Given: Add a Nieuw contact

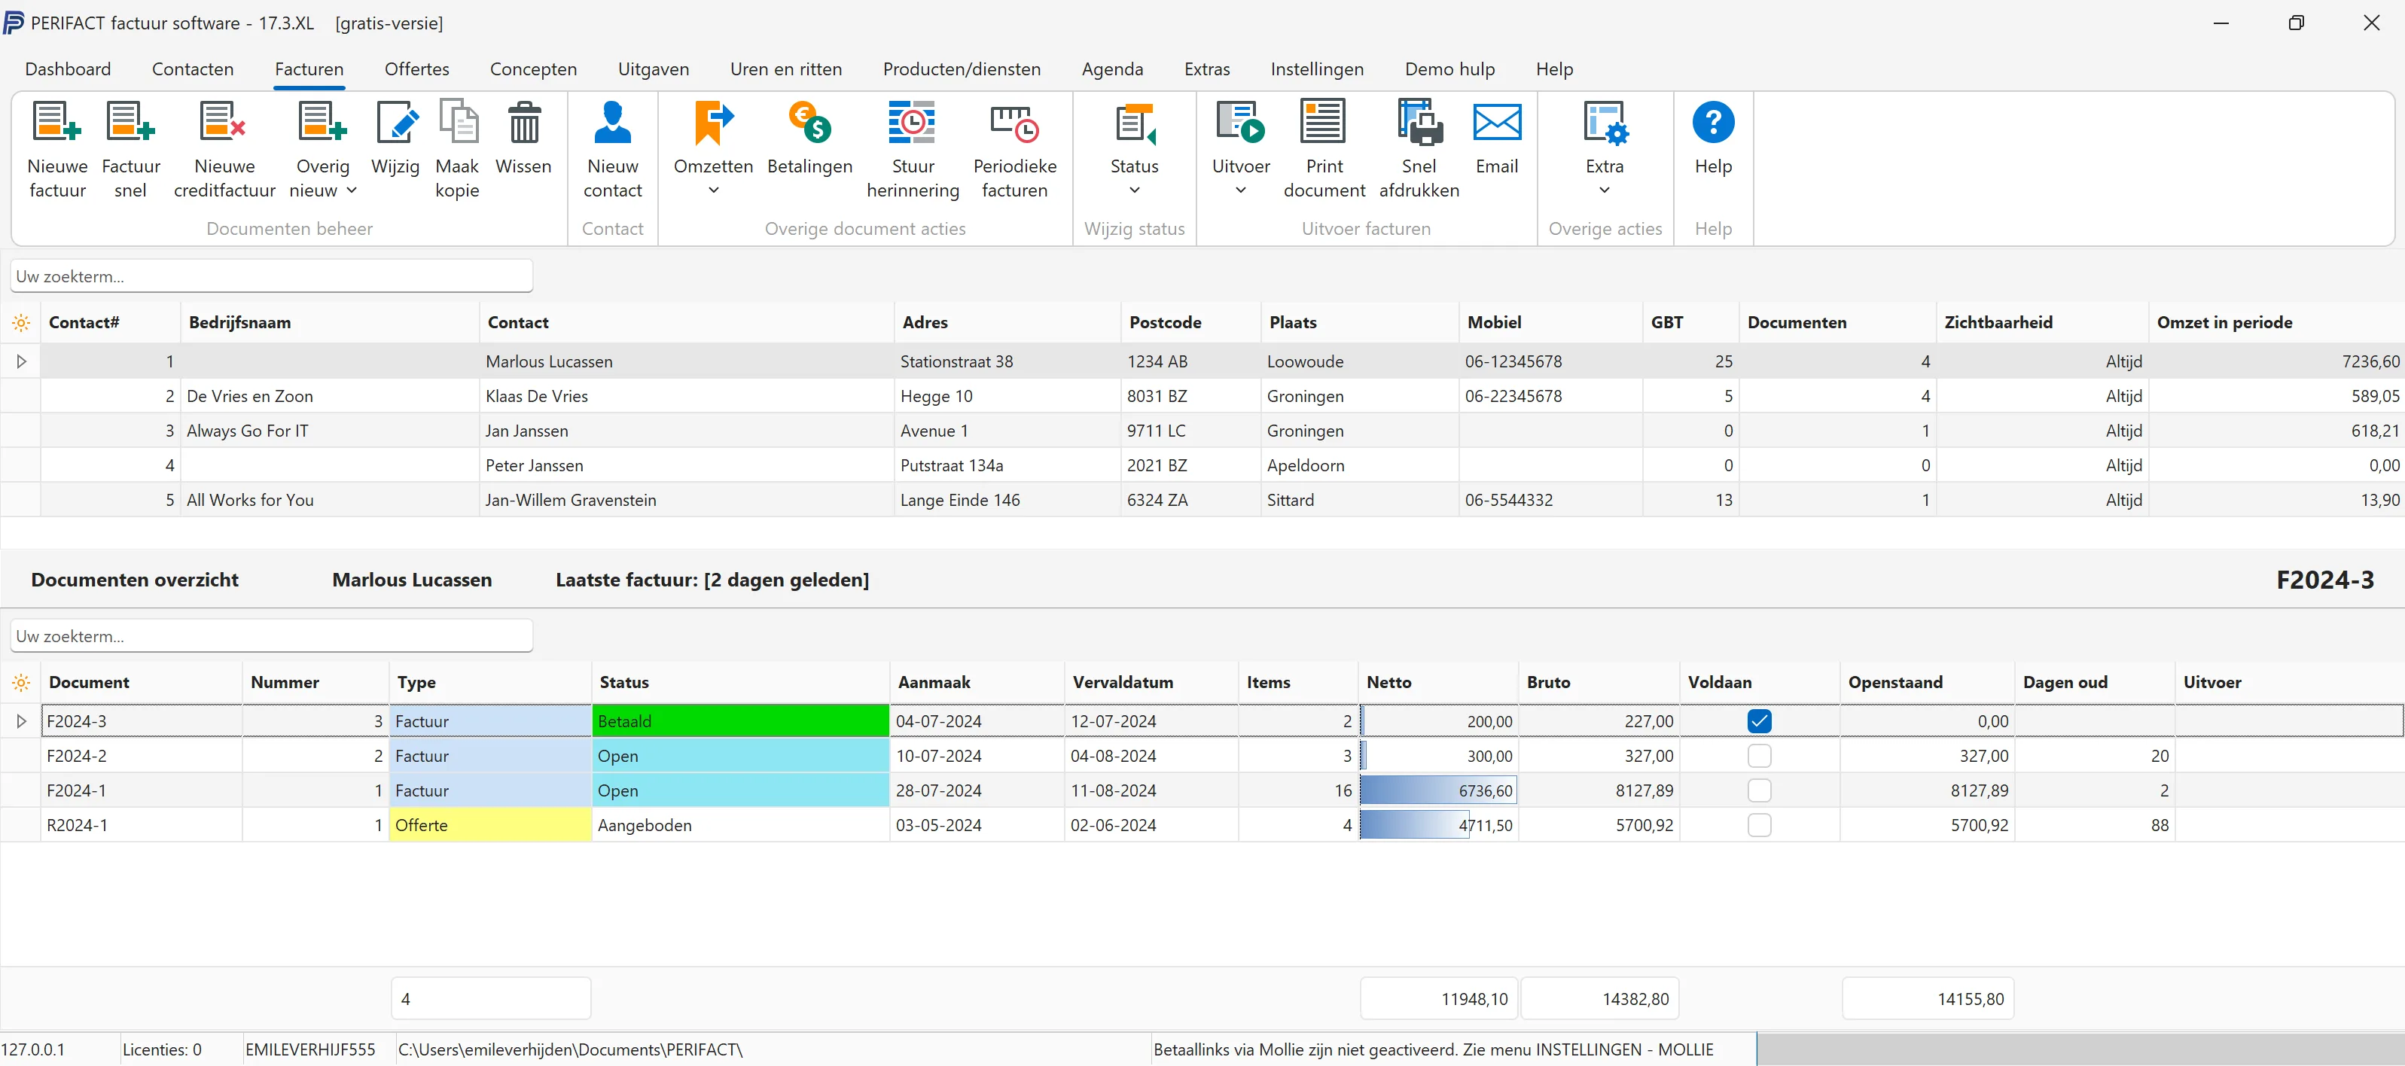Looking at the screenshot, I should coord(612,149).
